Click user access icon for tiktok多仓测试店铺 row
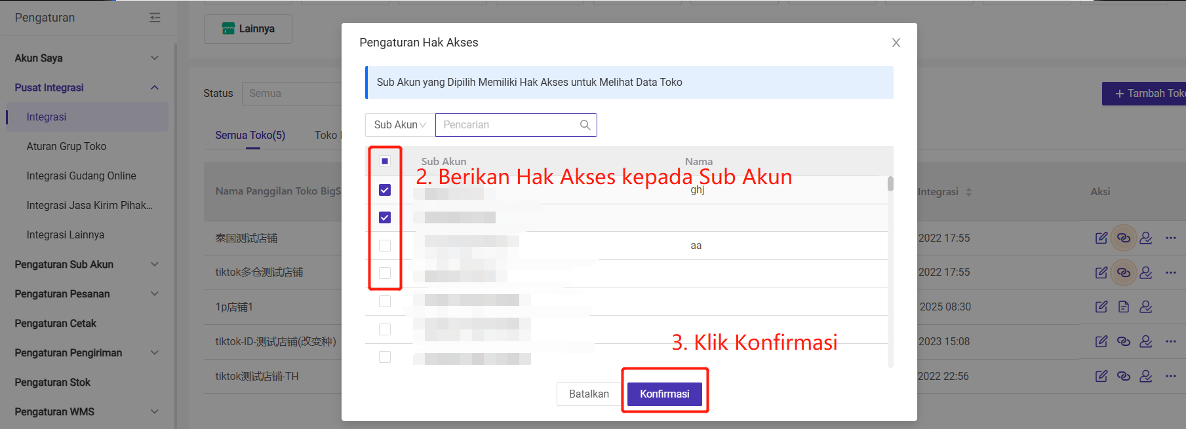 1146,272
